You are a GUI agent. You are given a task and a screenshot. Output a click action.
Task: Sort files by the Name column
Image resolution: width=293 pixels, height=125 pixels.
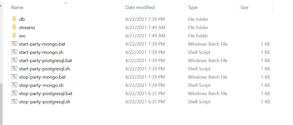point(17,7)
